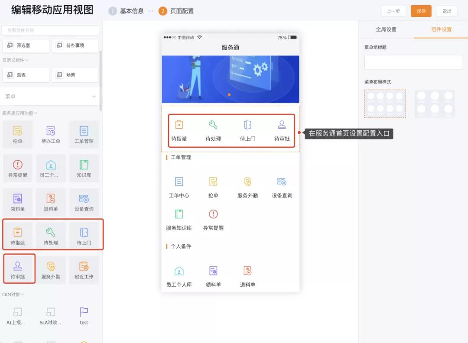The image size is (468, 343).
Task: Click the 个人备件 section title in preview
Action: point(181,246)
